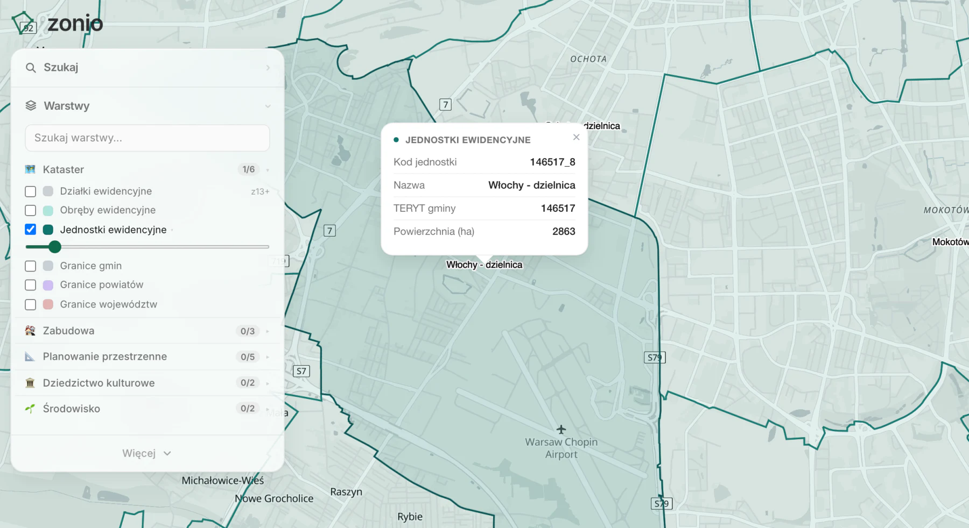Click the Dziedzictwo kulturowe building icon
This screenshot has width=969, height=528.
pyautogui.click(x=30, y=383)
